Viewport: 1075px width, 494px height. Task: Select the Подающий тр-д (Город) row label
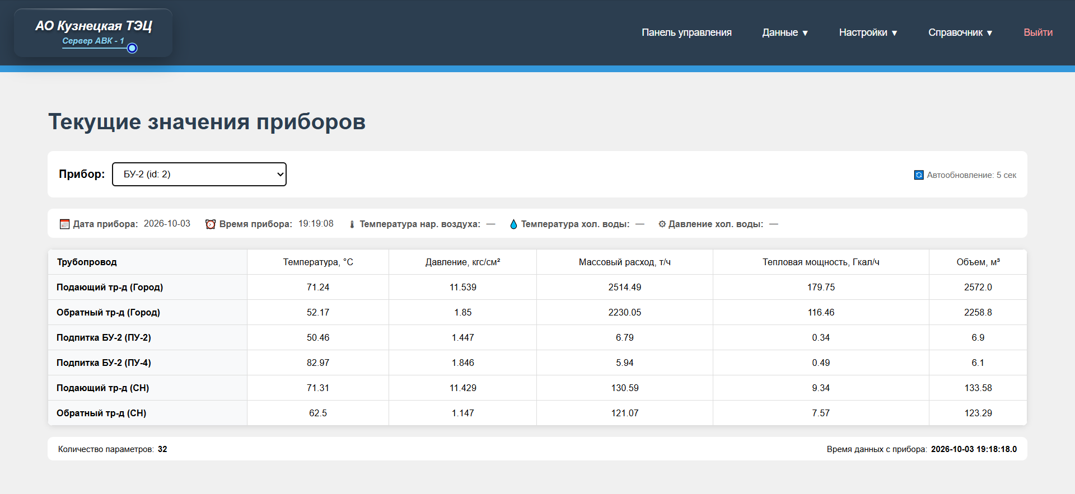[x=110, y=287]
